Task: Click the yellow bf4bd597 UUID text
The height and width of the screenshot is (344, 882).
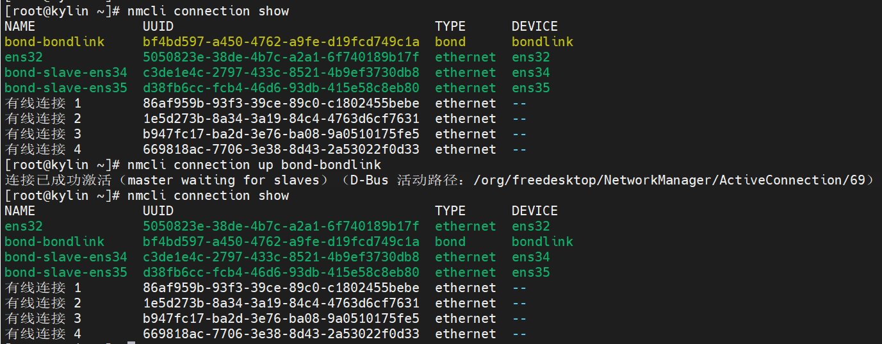Action: coord(281,42)
